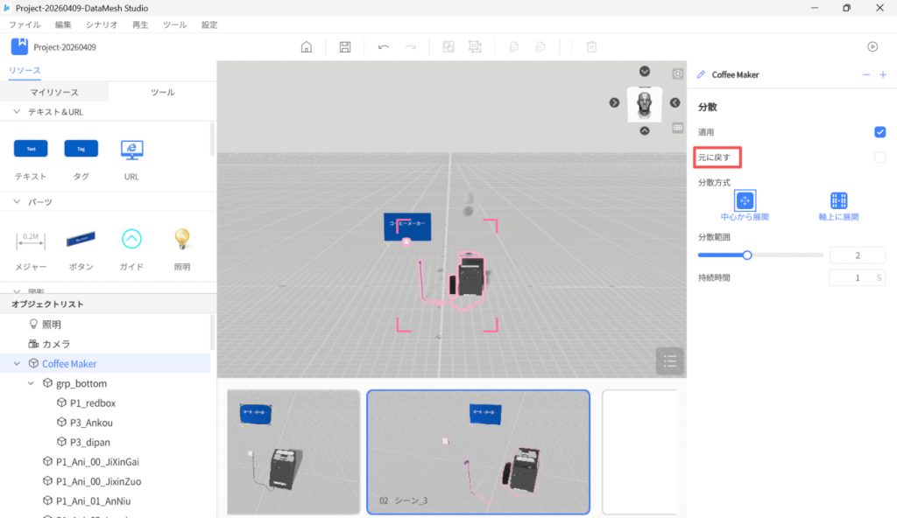Image resolution: width=897 pixels, height=518 pixels.
Task: Select the first scene thumbnail
Action: [293, 451]
